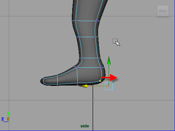This screenshot has height=131, width=175.
Task: Pick the back vertex of the mid-calf edge loop
Action: (x=96, y=37)
